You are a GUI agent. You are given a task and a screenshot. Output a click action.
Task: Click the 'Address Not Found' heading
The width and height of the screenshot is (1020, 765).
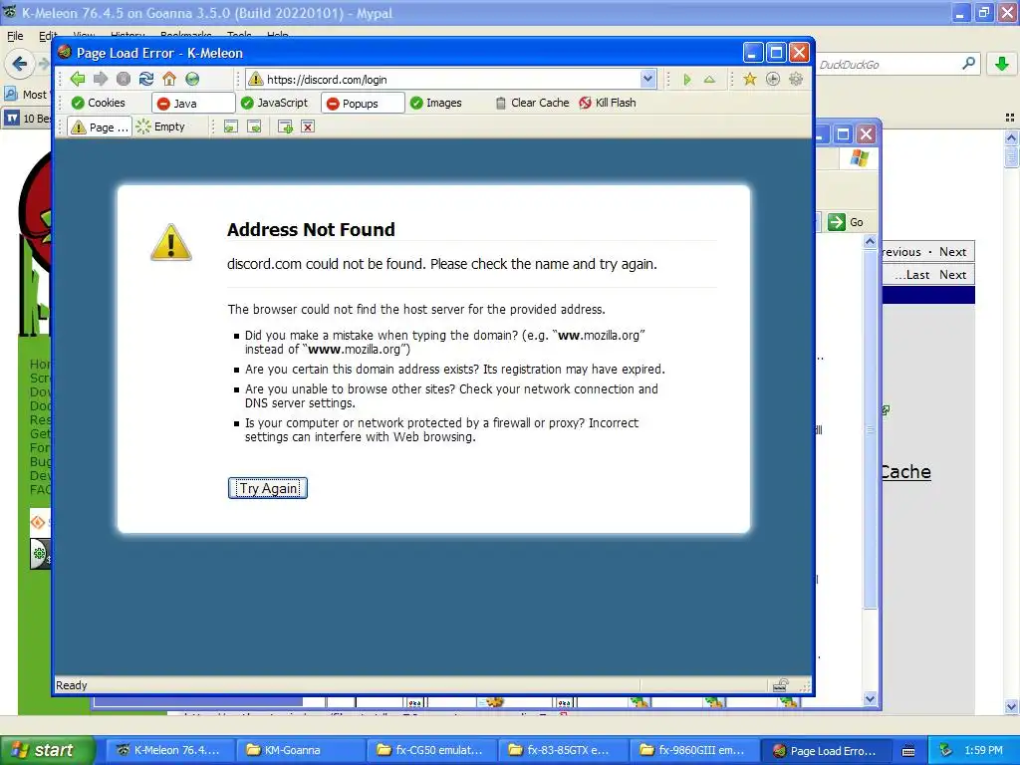[311, 230]
